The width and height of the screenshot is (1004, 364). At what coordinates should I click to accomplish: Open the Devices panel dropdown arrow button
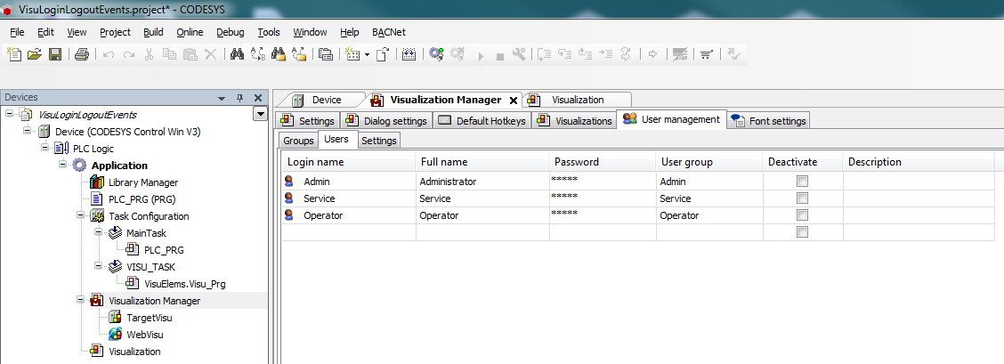click(260, 114)
